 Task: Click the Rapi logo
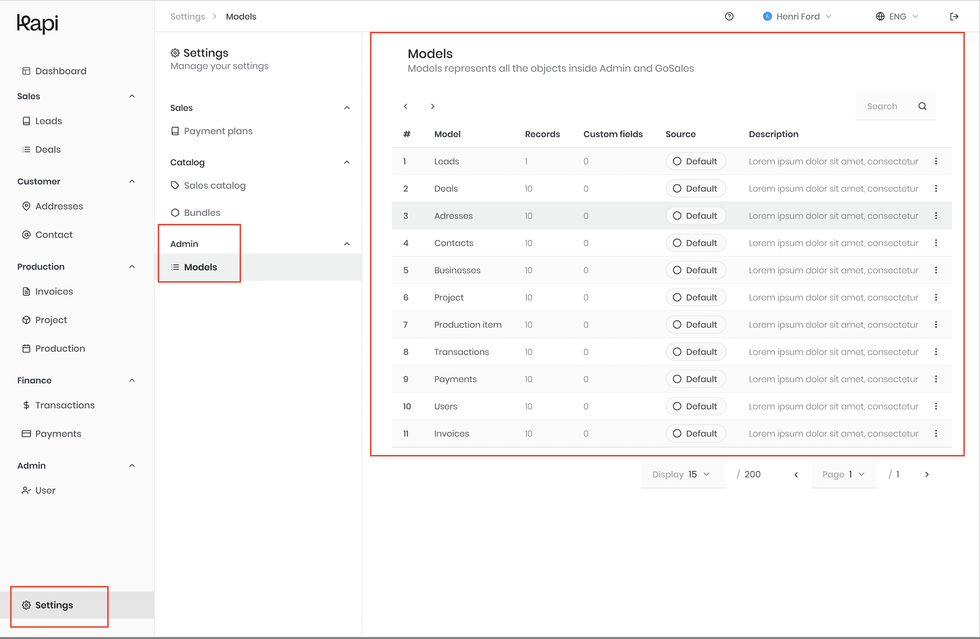pos(37,24)
